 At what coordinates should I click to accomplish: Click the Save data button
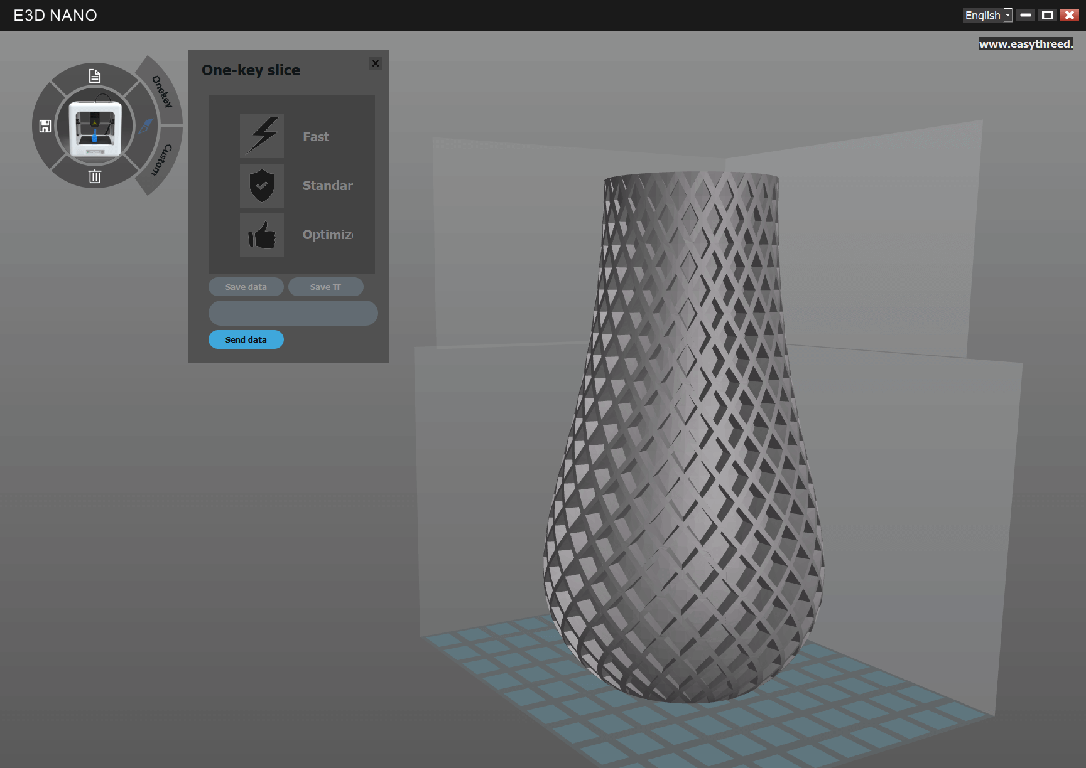[x=246, y=287]
